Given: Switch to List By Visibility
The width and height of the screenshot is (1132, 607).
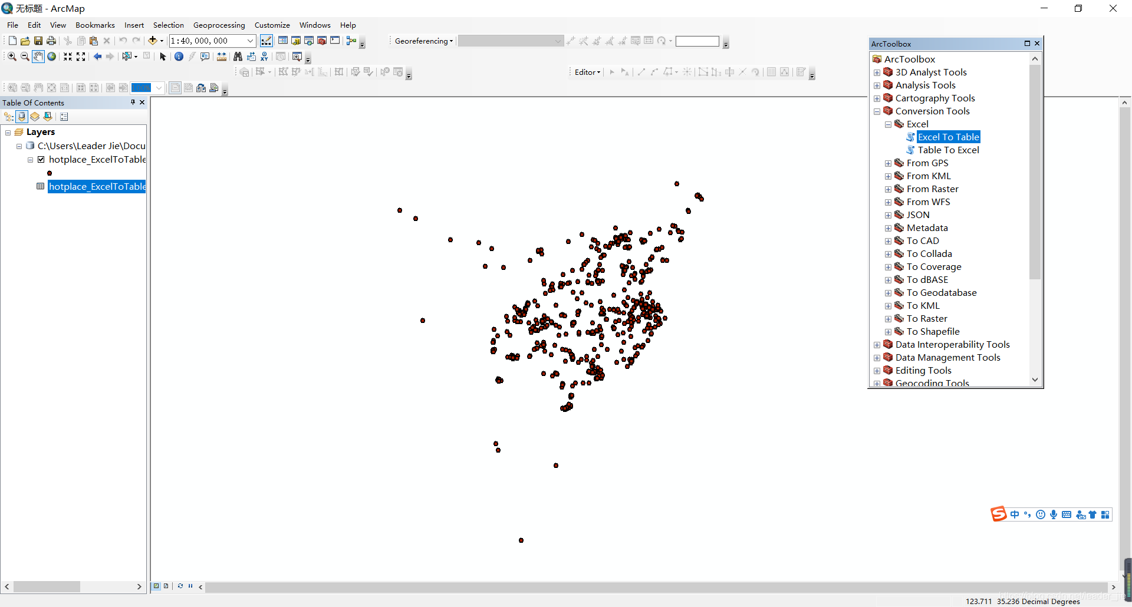Looking at the screenshot, I should pos(35,117).
